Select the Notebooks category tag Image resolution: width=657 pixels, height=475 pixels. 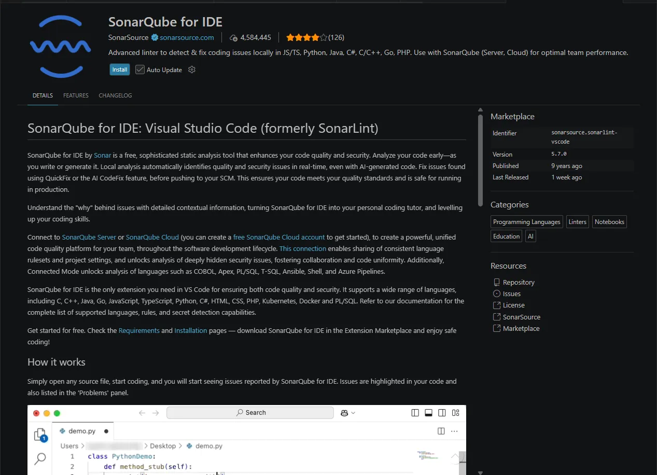(x=609, y=222)
